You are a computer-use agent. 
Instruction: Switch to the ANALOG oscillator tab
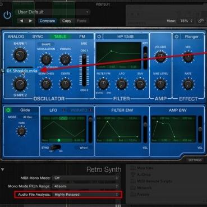click(x=16, y=36)
